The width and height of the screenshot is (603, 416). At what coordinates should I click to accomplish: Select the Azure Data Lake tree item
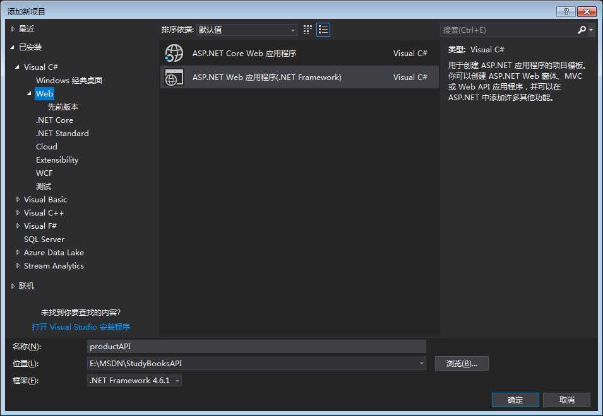[54, 252]
